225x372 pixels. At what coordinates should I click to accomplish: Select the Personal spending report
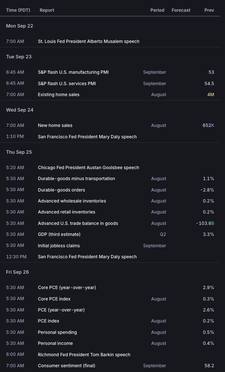pos(57,332)
